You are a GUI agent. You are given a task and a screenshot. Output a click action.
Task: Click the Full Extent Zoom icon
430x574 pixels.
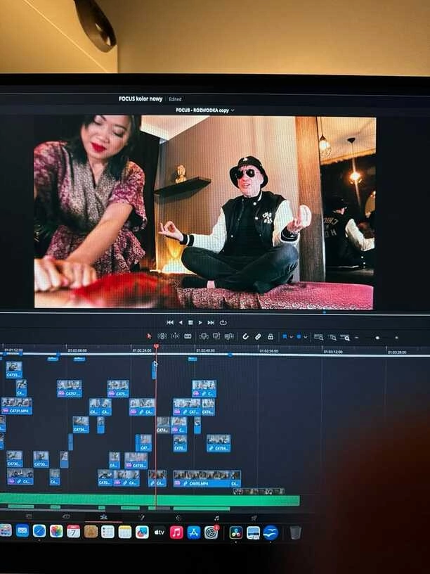[x=318, y=337]
